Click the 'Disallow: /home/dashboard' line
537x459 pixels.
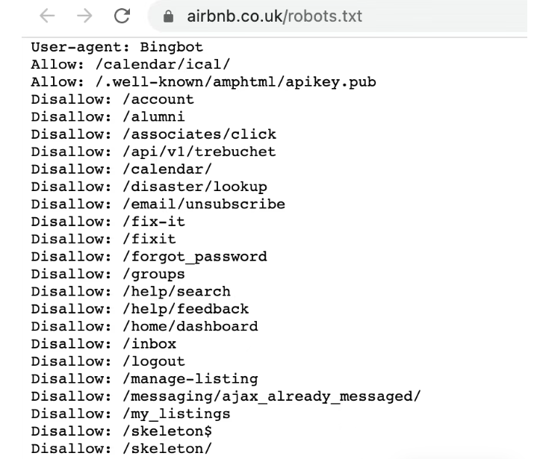coord(144,326)
